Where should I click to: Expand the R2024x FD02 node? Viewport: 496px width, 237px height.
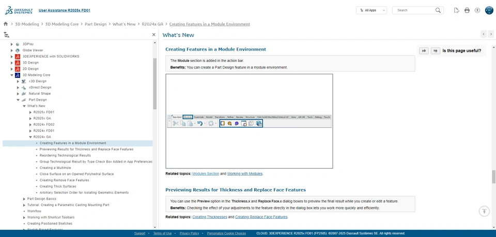[x=30, y=124]
